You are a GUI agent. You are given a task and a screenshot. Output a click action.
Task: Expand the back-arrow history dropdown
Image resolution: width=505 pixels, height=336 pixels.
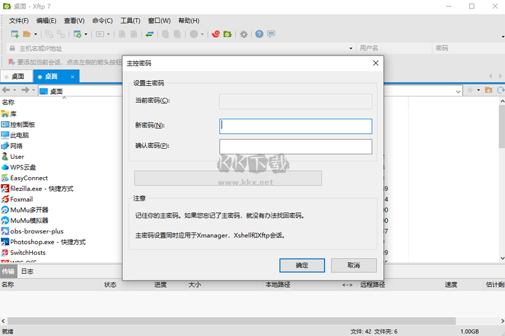15,90
